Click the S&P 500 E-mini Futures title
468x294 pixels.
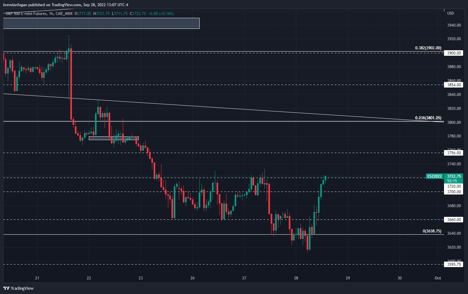point(26,14)
